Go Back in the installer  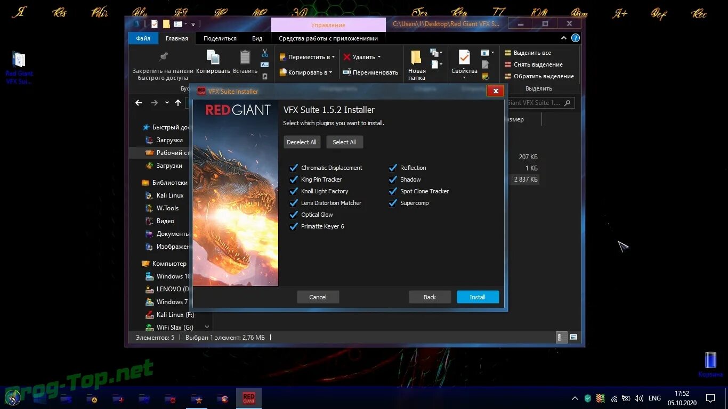(x=430, y=297)
